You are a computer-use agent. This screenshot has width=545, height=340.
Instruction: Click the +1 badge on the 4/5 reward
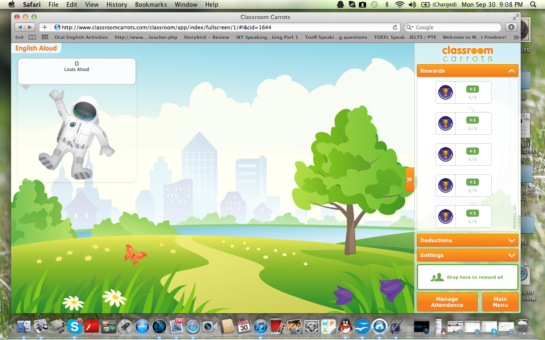click(x=472, y=89)
